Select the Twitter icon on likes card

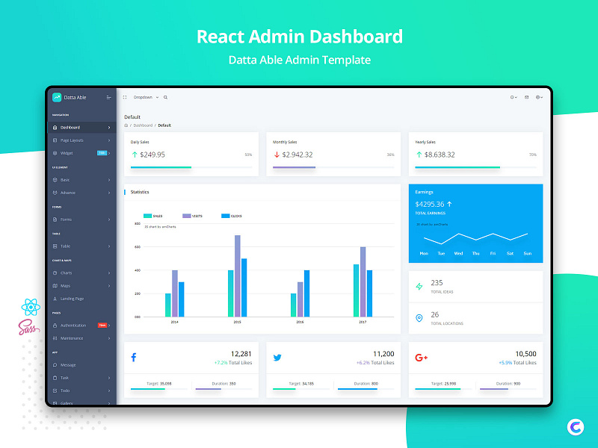(277, 357)
